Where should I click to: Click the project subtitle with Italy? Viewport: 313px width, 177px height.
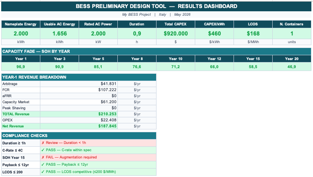tap(156, 15)
